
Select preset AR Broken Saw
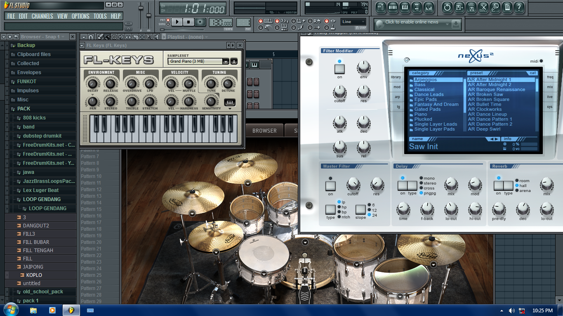coord(485,94)
